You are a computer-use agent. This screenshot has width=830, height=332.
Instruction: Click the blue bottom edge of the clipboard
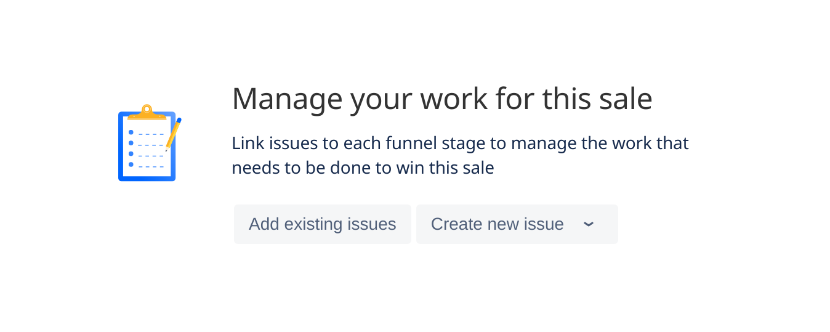coord(147,179)
